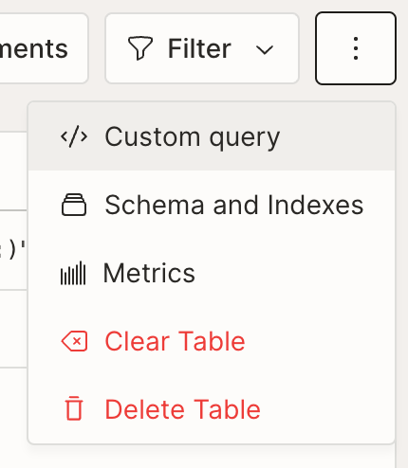Expand the Filter chevron arrow

(x=264, y=50)
